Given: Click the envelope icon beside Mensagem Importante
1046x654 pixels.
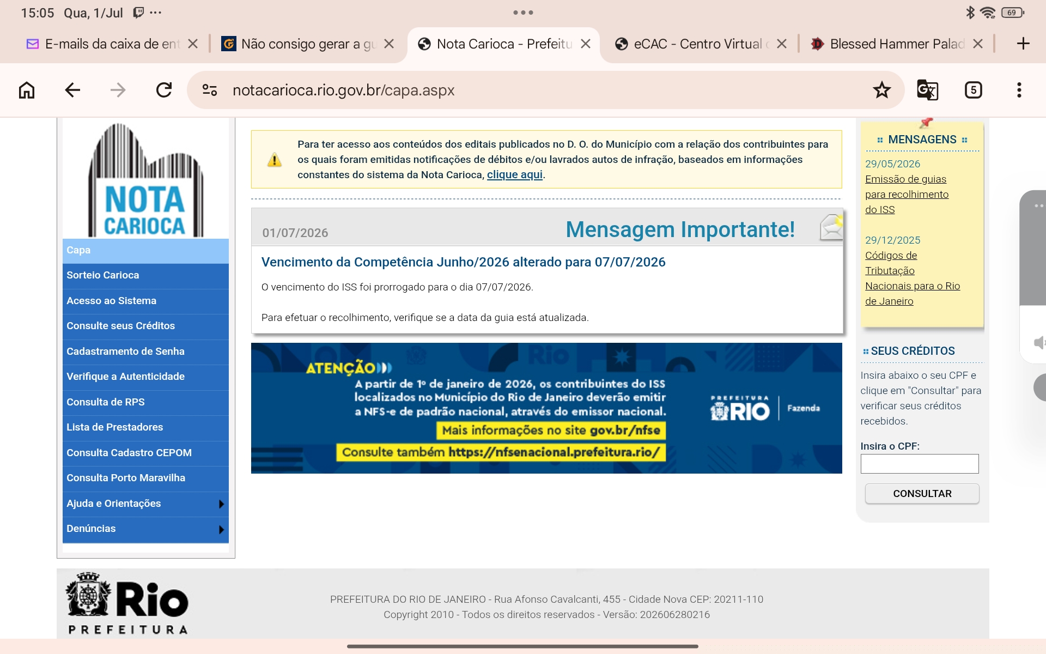Looking at the screenshot, I should point(831,227).
